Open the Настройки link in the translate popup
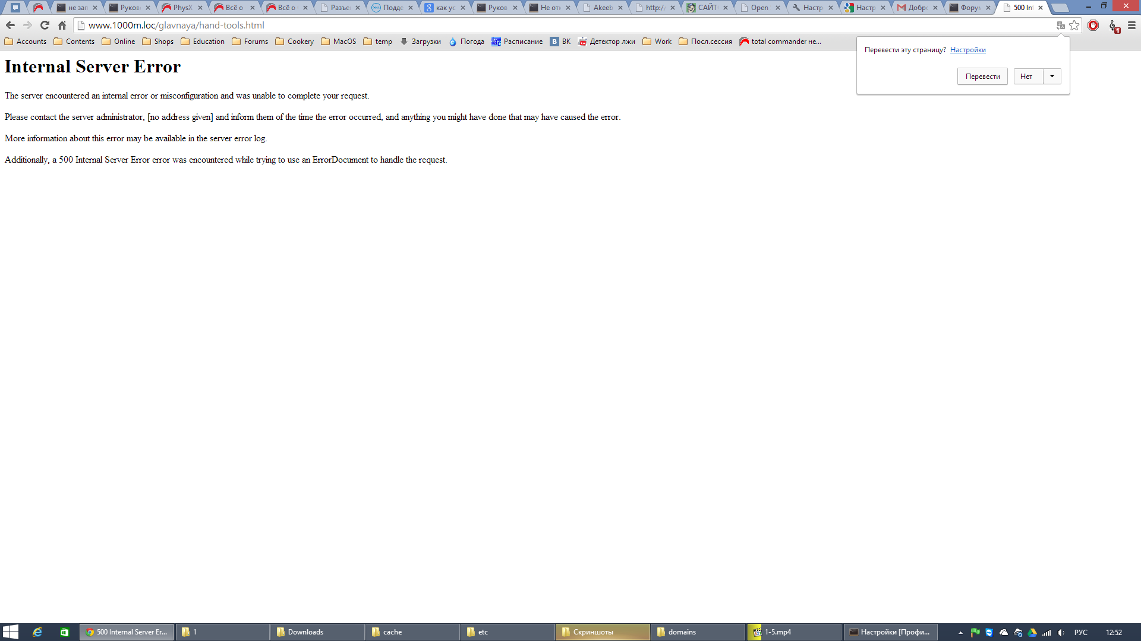Image resolution: width=1141 pixels, height=641 pixels. point(967,50)
